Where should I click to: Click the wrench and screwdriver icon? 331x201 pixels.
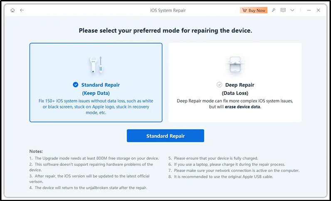click(x=96, y=65)
